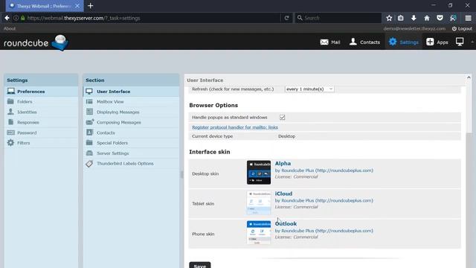476x268 pixels.
Task: Open a new browser tab
Action: (x=91, y=6)
